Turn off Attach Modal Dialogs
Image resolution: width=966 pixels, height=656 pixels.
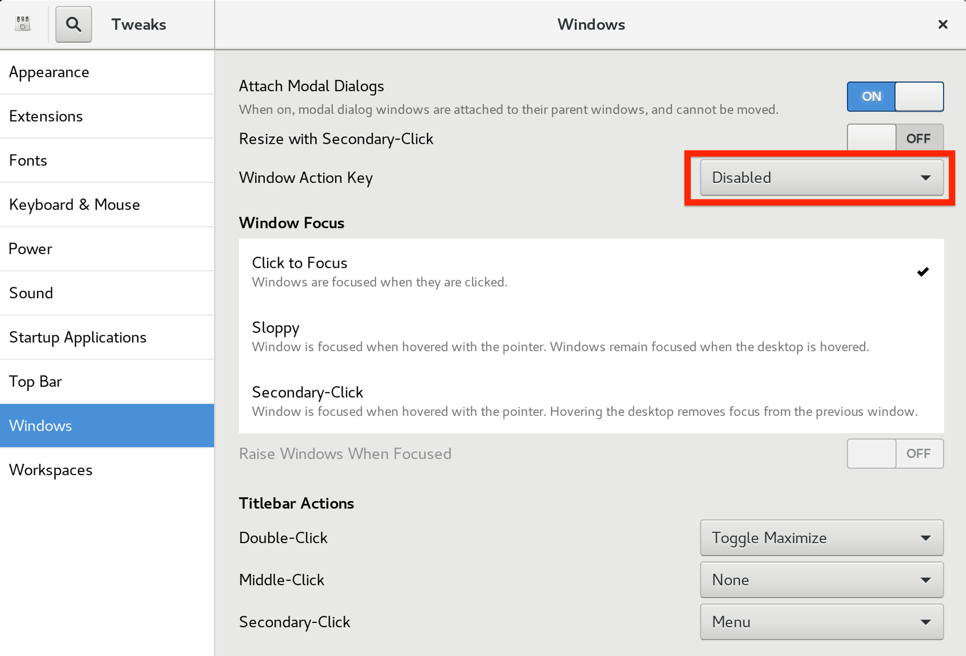pos(894,96)
